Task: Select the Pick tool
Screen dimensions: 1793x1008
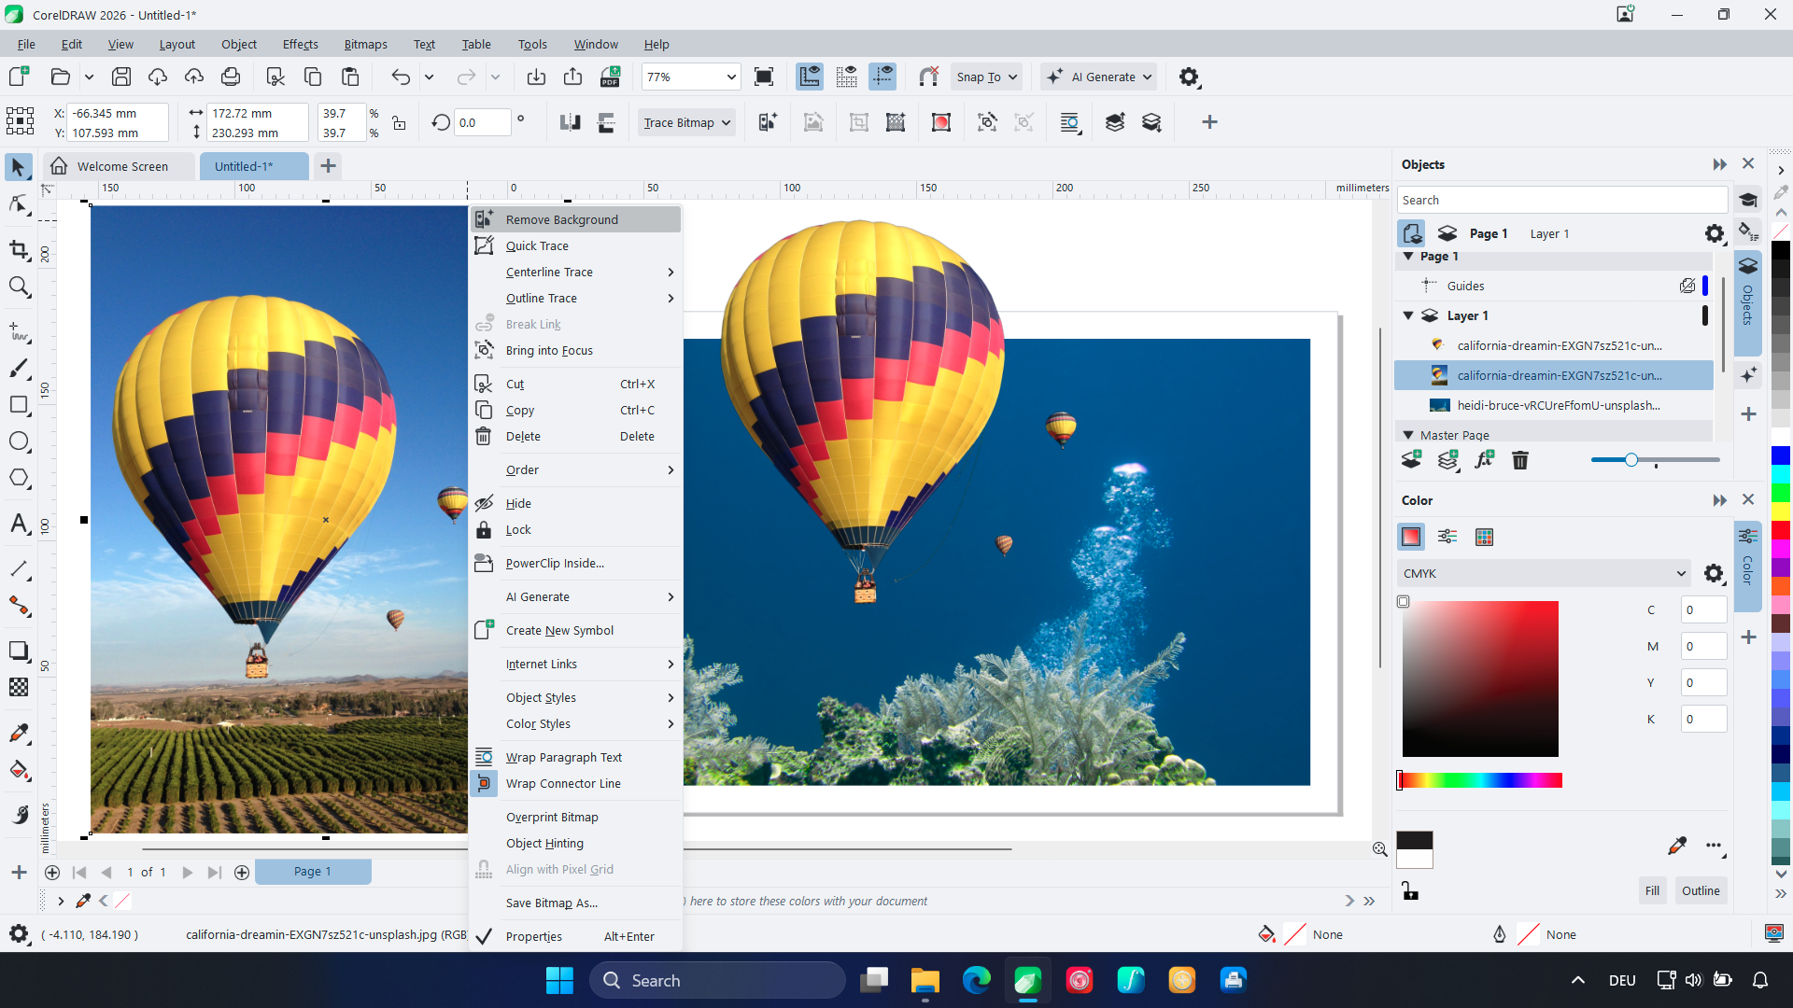Action: 19,166
